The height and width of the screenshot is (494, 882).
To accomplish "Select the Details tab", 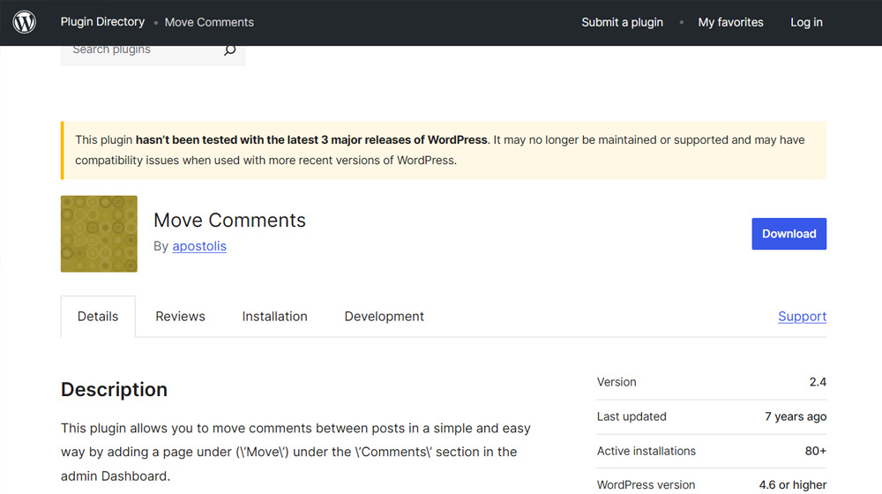I will [98, 316].
